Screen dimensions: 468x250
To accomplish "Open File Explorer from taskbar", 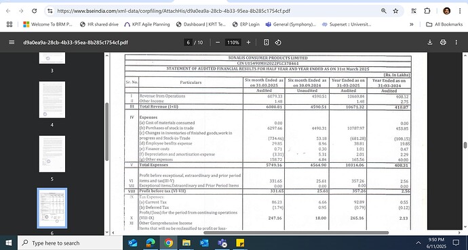I will pos(187,243).
